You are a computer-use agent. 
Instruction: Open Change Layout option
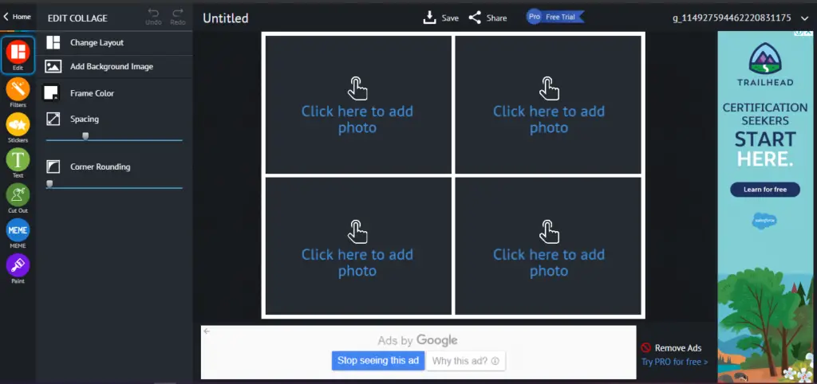point(97,42)
